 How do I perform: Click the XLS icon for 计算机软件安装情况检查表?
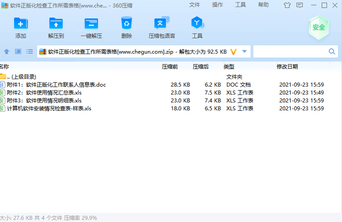point(2,109)
